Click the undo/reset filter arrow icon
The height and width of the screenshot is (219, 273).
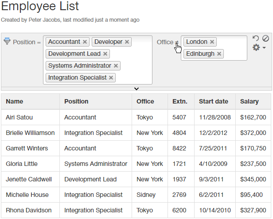tap(255, 38)
